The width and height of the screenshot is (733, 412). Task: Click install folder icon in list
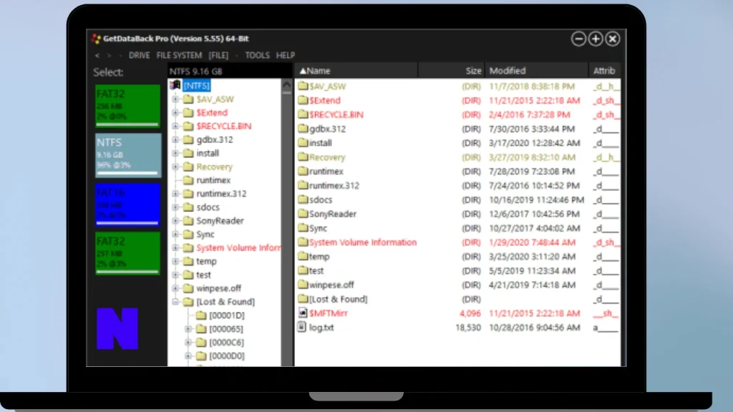point(303,142)
